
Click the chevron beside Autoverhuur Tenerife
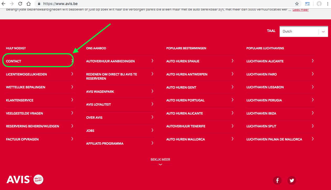pos(232,126)
